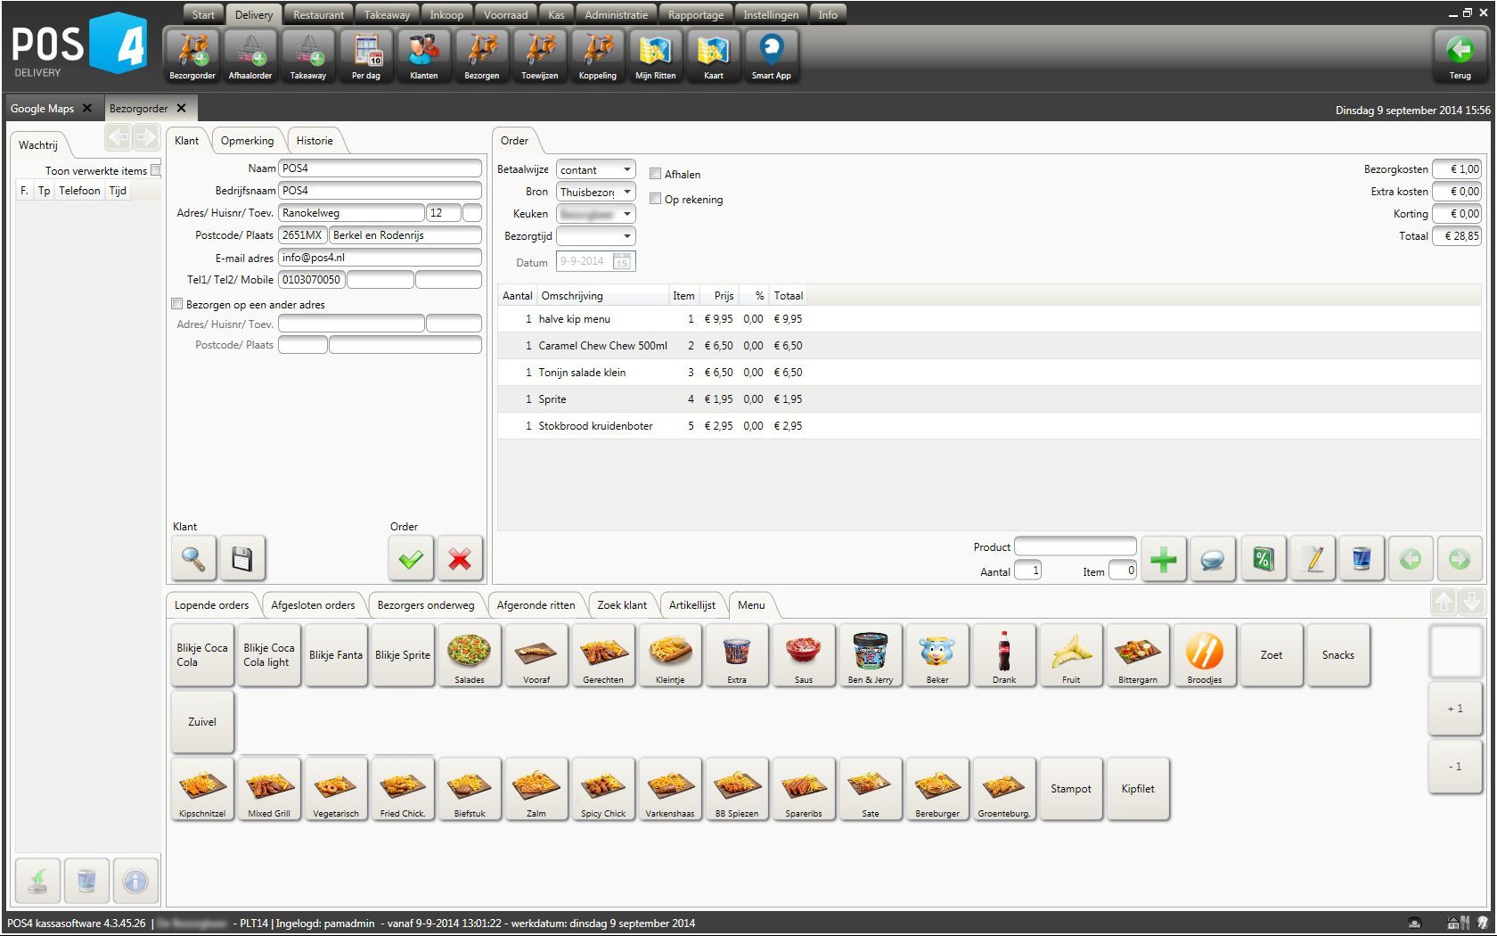Open the Bron dropdown

coord(627,192)
